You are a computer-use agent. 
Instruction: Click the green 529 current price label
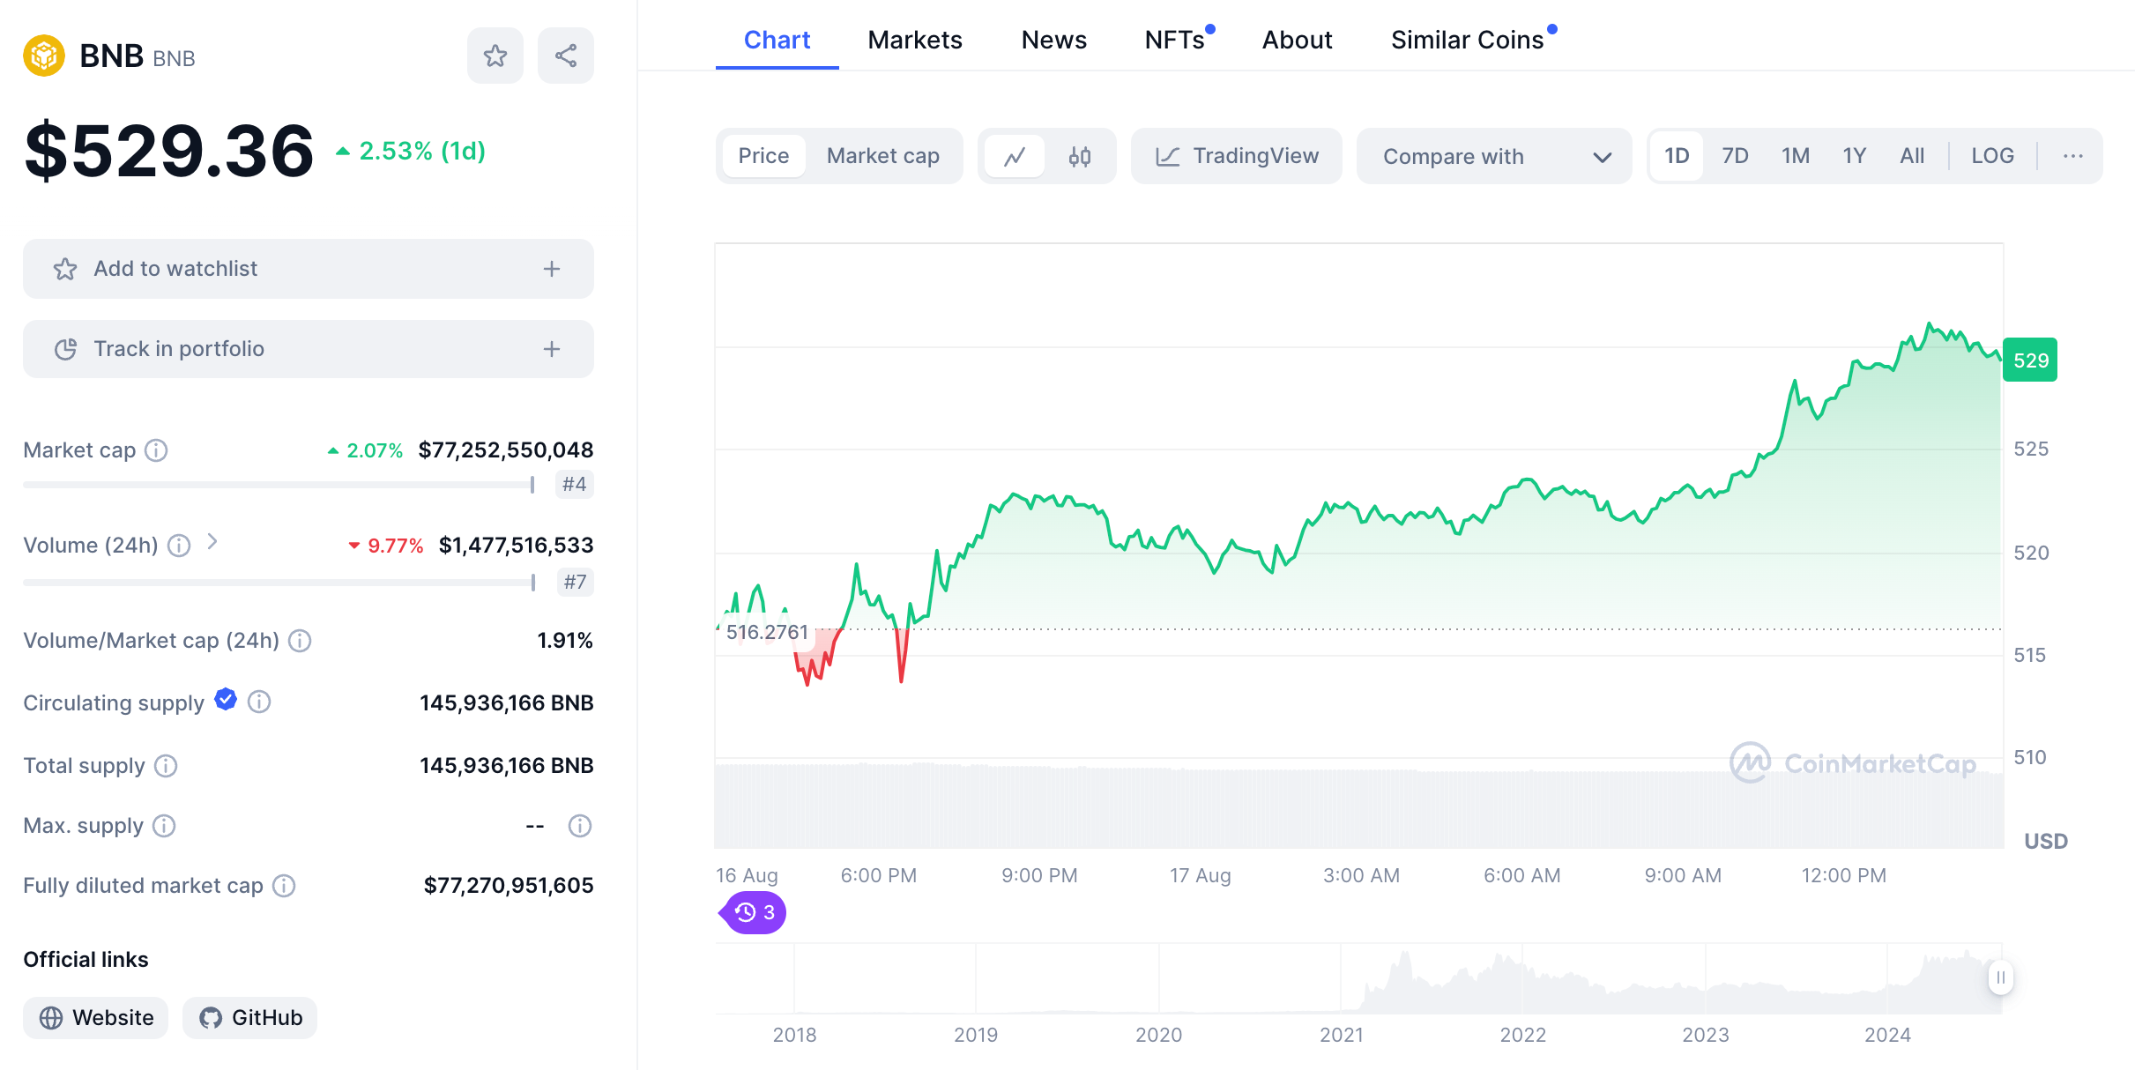(2030, 360)
